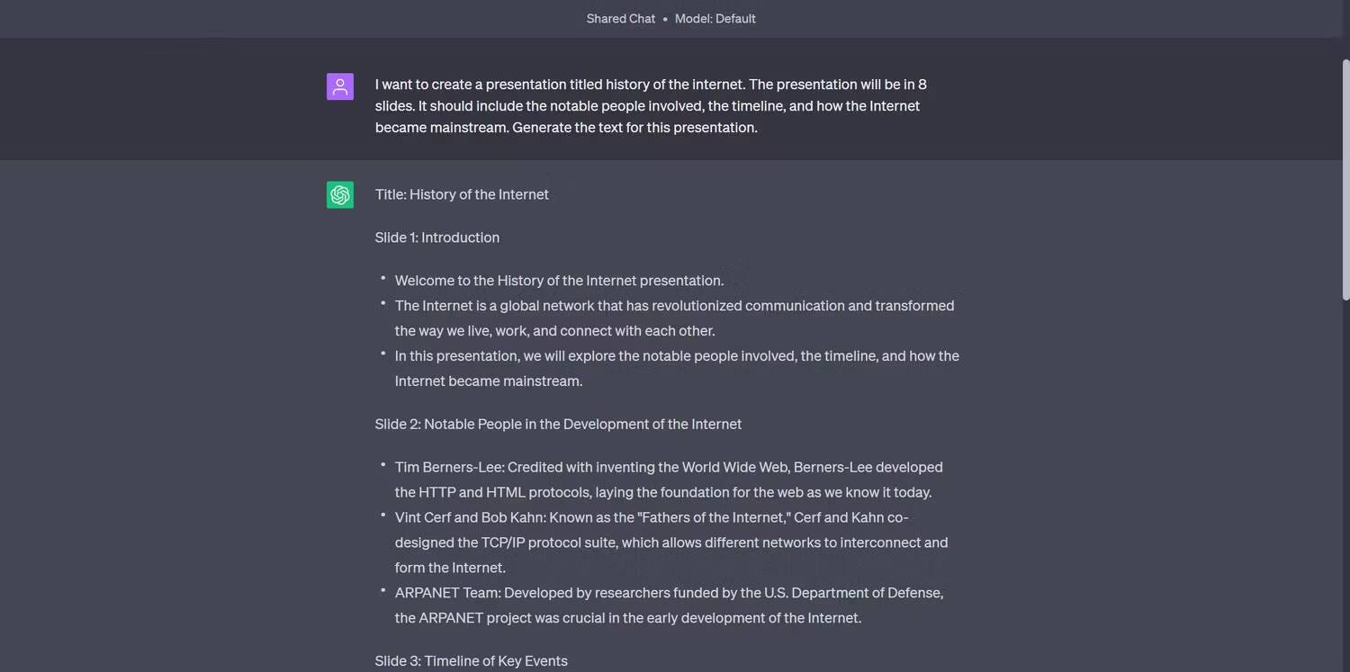The height and width of the screenshot is (672, 1350).
Task: Click the "Slide 2: Notable People" heading
Action: click(x=558, y=424)
